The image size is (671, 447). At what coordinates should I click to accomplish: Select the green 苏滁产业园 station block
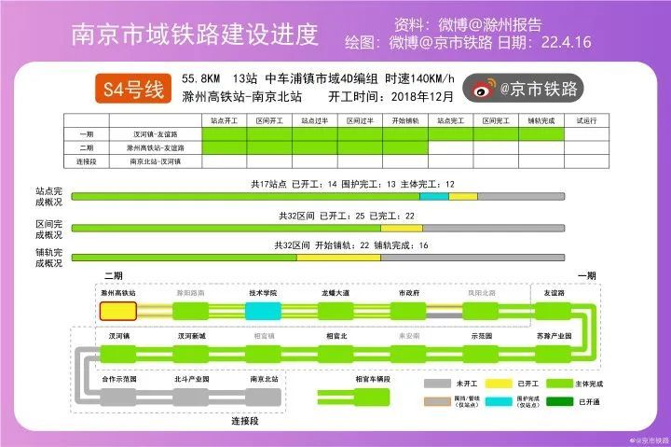pyautogui.click(x=553, y=355)
